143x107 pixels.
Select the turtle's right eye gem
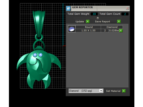click(41, 55)
